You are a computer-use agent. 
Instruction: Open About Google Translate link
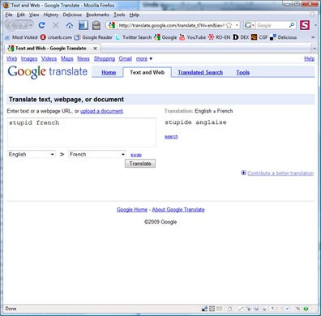[x=178, y=210]
